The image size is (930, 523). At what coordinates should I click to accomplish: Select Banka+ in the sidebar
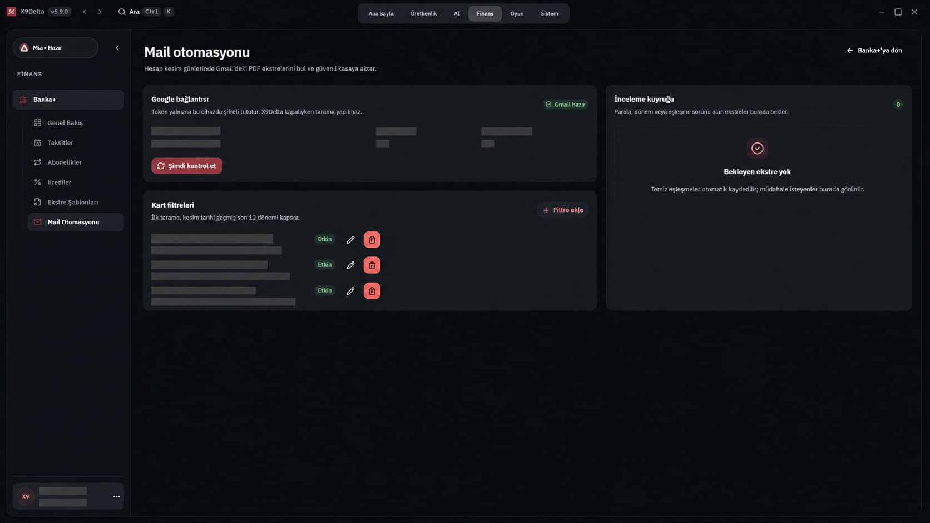click(x=68, y=100)
